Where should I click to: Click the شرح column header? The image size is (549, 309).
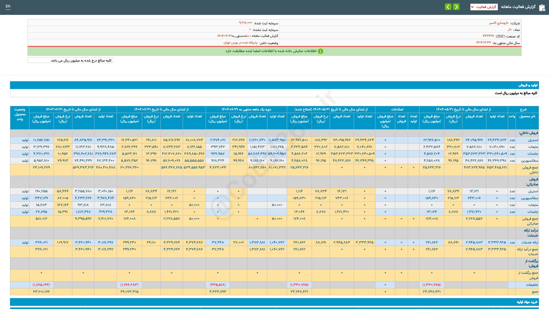pyautogui.click(x=523, y=109)
